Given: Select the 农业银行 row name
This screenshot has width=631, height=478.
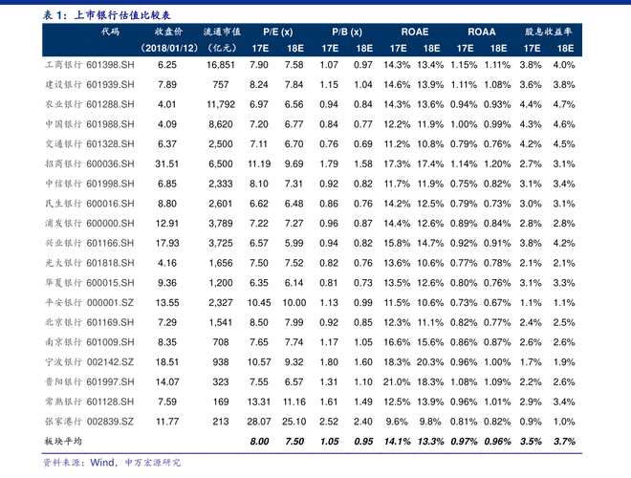Looking at the screenshot, I should pos(64,104).
